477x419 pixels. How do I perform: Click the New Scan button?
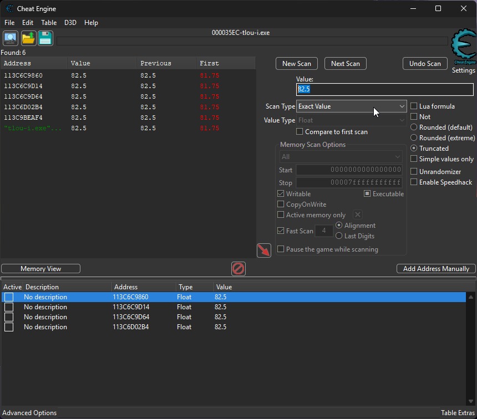[297, 64]
